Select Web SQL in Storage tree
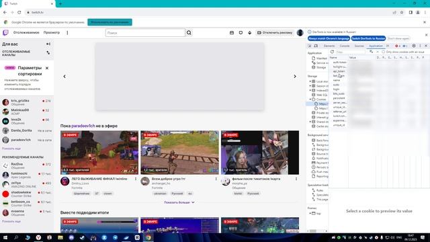The width and height of the screenshot is (430, 242). click(x=319, y=95)
